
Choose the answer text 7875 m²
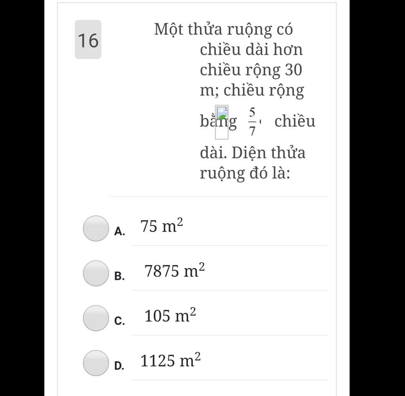pos(174,270)
